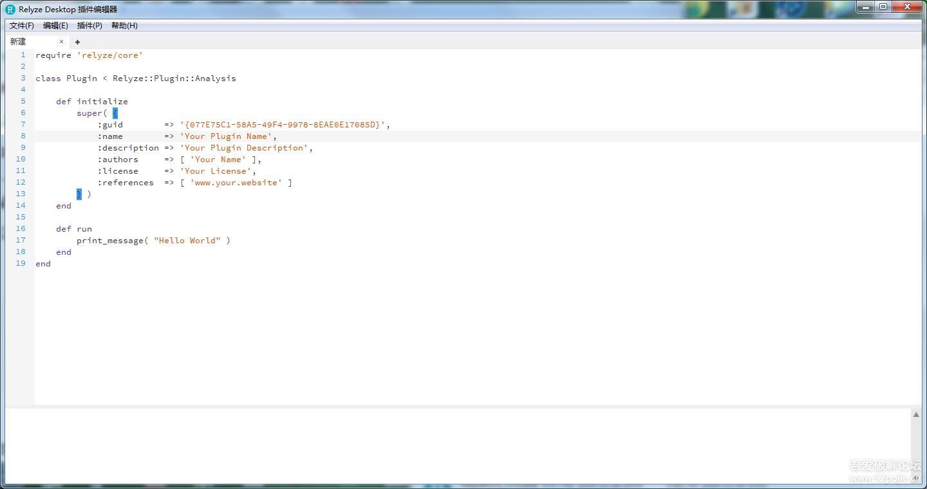Click the ':references' symbol key
Viewport: 927px width, 489px height.
(126, 183)
